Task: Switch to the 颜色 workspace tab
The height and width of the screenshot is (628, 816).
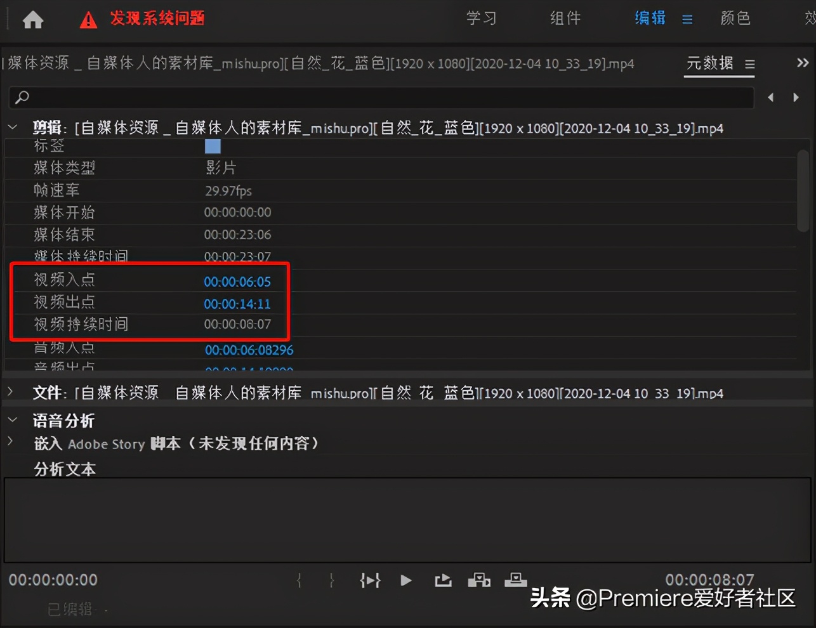Action: (735, 19)
